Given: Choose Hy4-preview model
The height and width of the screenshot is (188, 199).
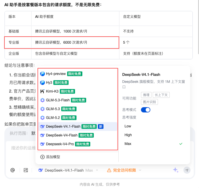Looking at the screenshot, I should [78, 74].
